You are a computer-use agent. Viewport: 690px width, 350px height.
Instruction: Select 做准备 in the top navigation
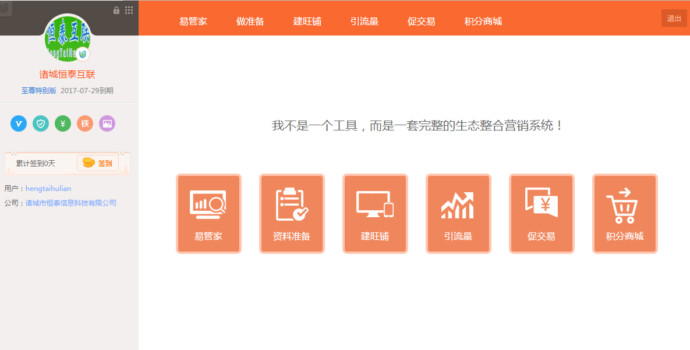click(250, 22)
